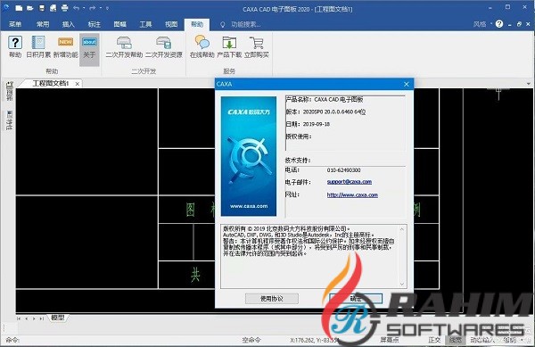Click the coordinate readout X:176.262 in status bar
The height and width of the screenshot is (347, 535).
tap(314, 340)
